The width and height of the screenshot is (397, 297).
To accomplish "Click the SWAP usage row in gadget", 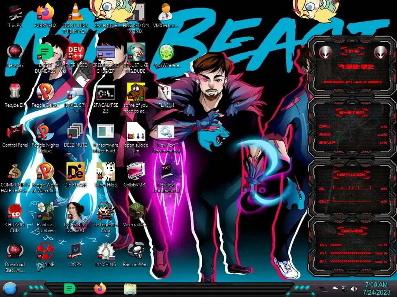I will (x=354, y=142).
